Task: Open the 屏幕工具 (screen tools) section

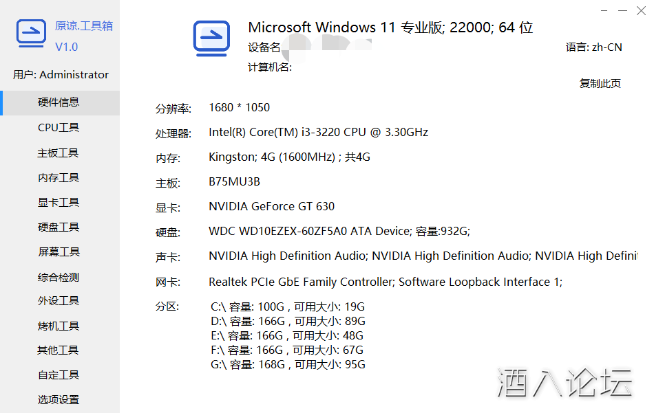Action: pyautogui.click(x=58, y=251)
